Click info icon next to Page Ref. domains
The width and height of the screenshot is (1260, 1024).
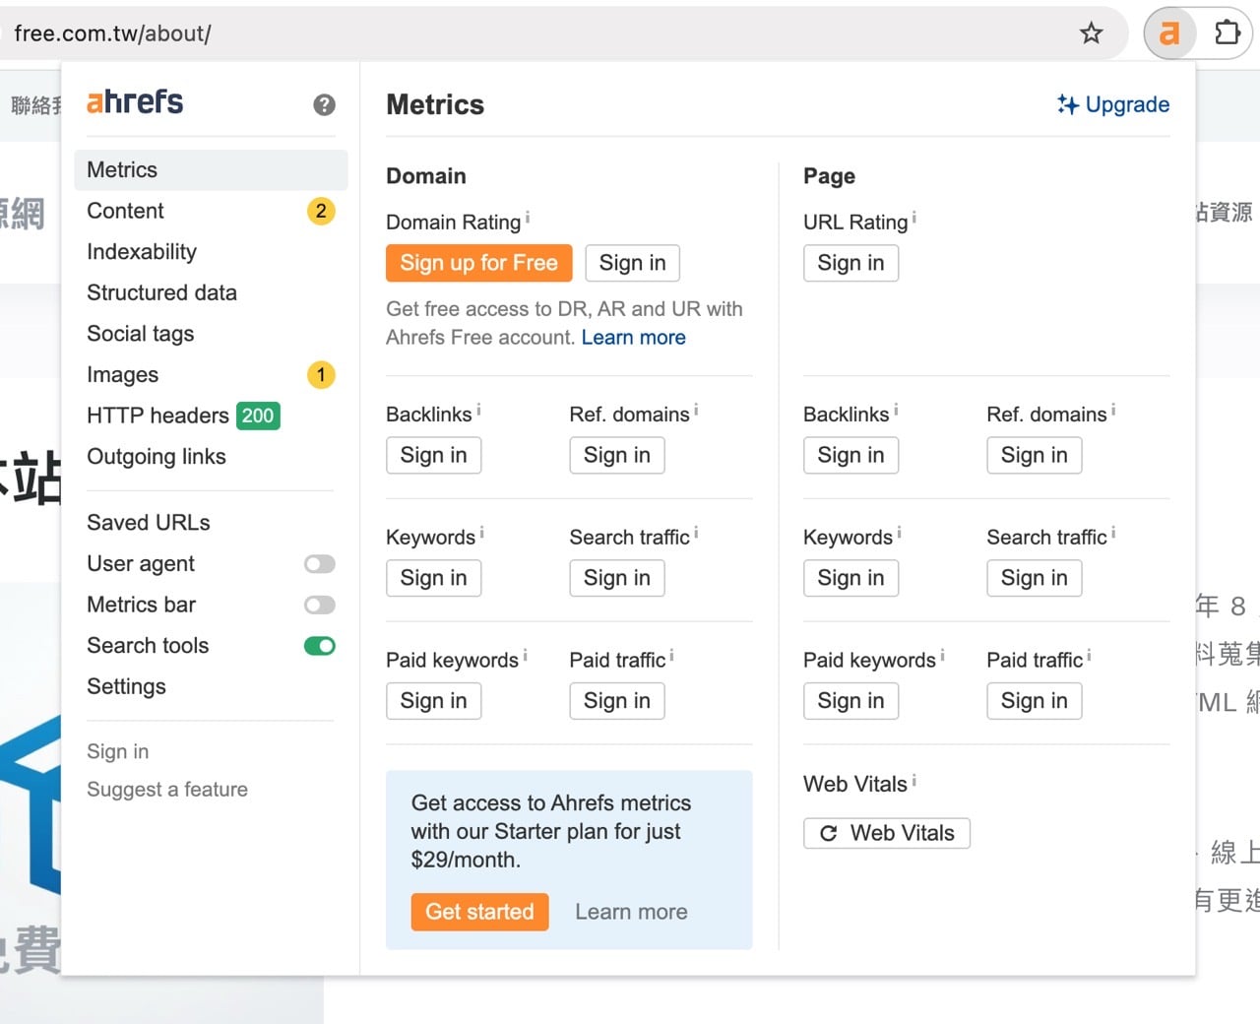pyautogui.click(x=1113, y=410)
